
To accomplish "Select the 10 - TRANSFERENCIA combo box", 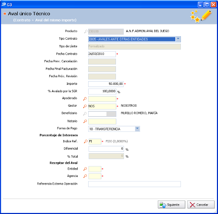I will tap(114, 129).
